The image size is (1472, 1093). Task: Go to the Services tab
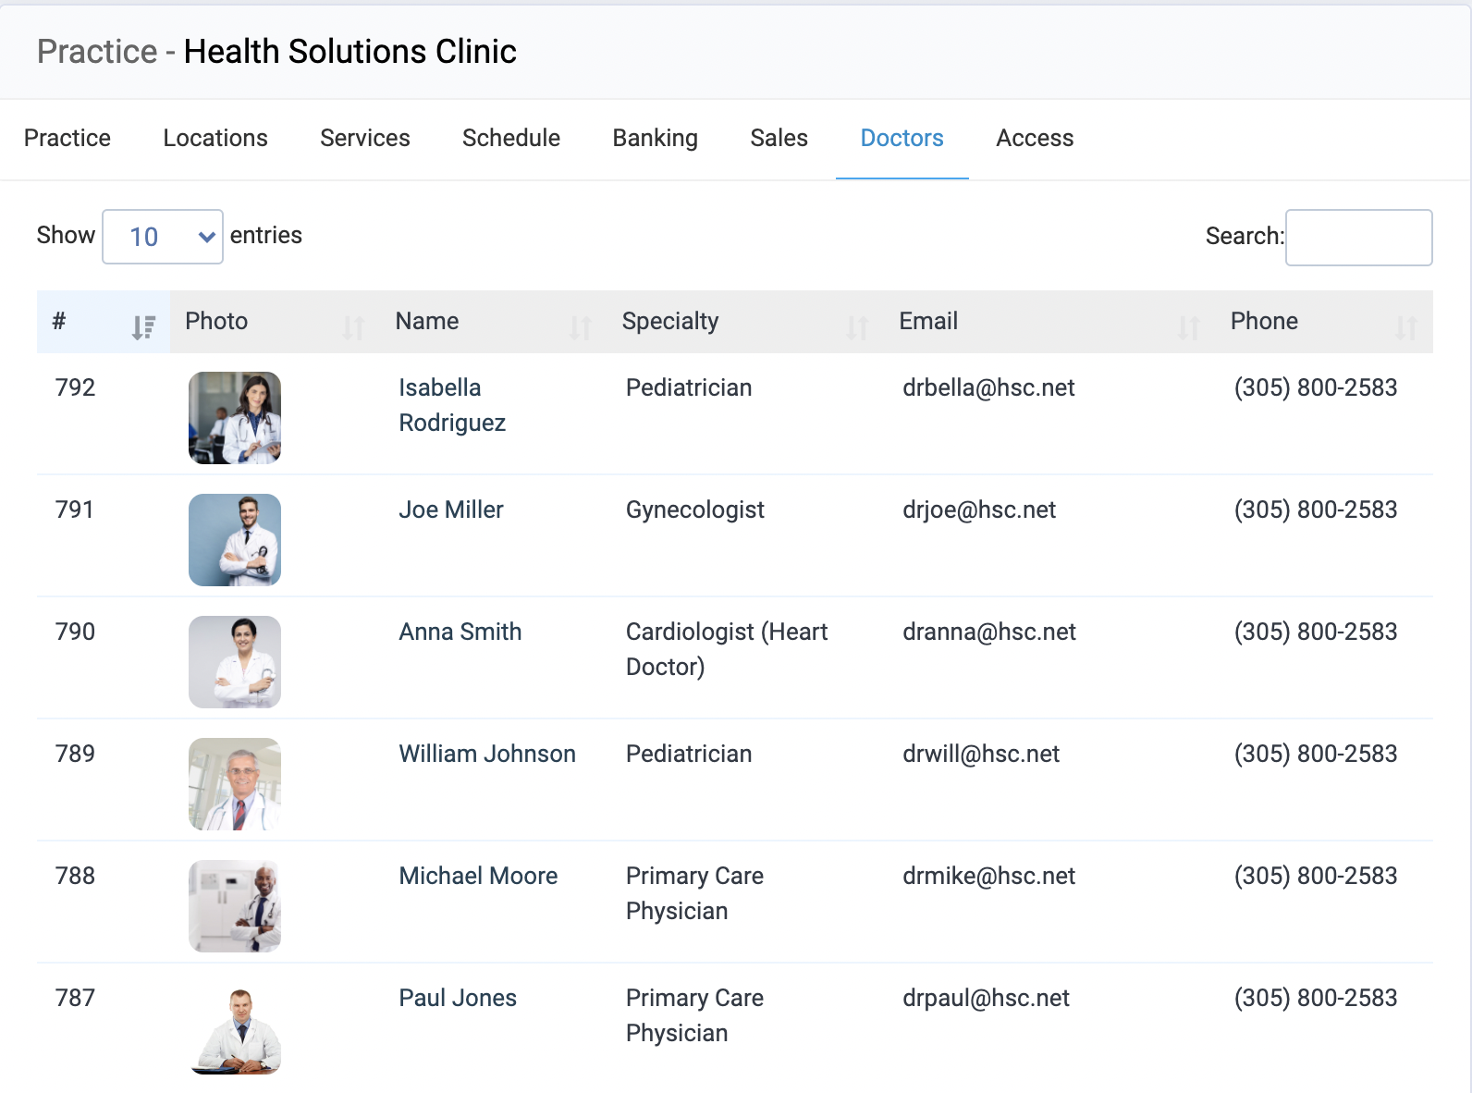pyautogui.click(x=365, y=138)
